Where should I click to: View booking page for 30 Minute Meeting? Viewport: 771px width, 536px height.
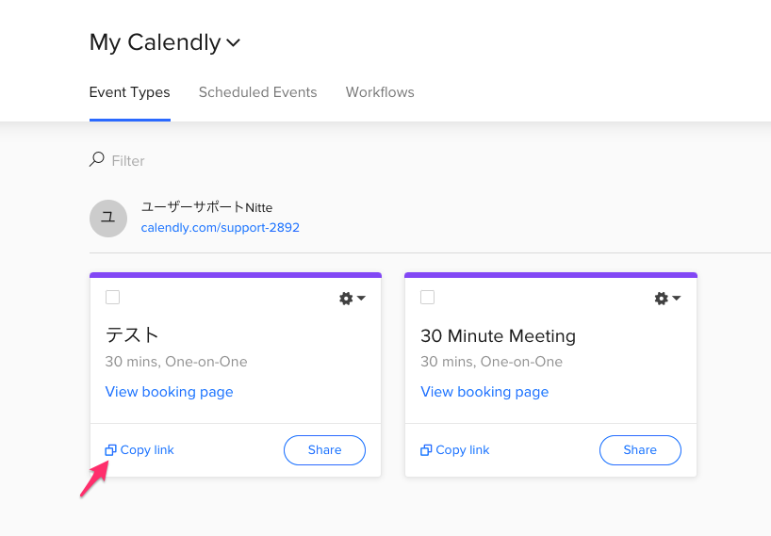(x=484, y=392)
